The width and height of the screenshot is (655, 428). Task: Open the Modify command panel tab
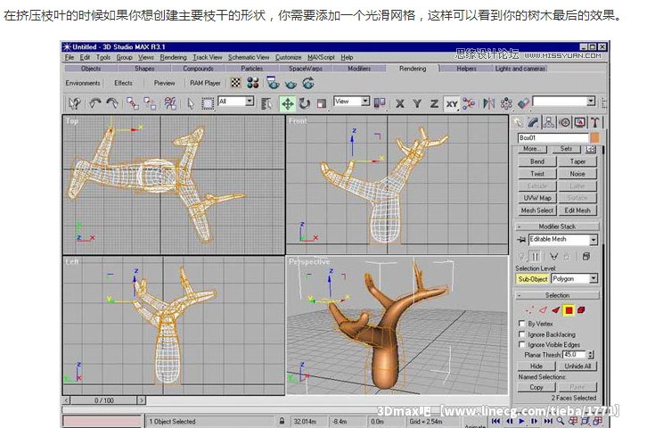pyautogui.click(x=534, y=122)
